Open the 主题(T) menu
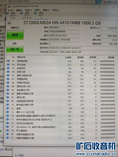The image size is (118, 157). pos(37,10)
